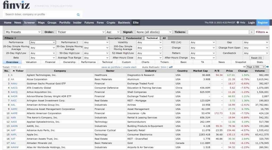
Task: Open the Maps menu item
Action: coord(41,22)
